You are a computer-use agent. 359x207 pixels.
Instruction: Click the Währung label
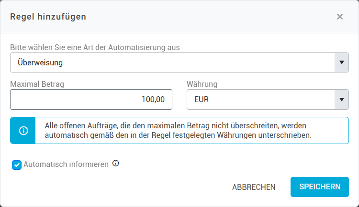pyautogui.click(x=202, y=84)
